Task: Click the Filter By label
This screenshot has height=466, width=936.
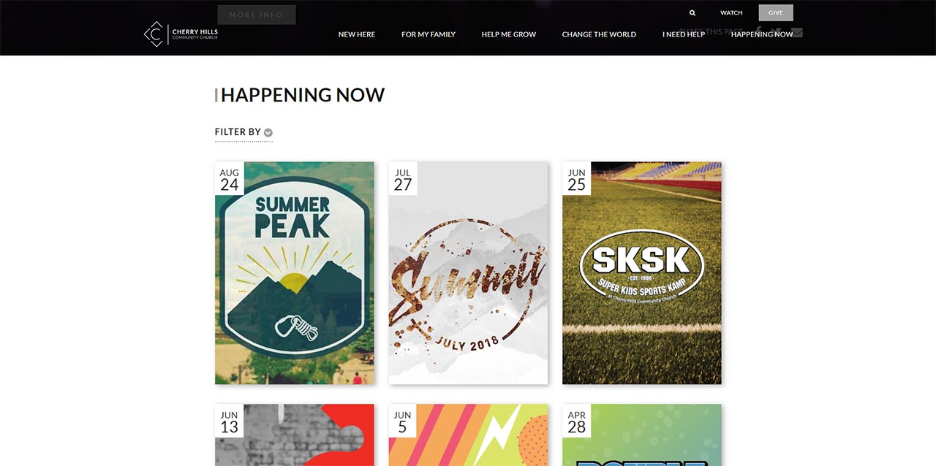Action: click(238, 132)
